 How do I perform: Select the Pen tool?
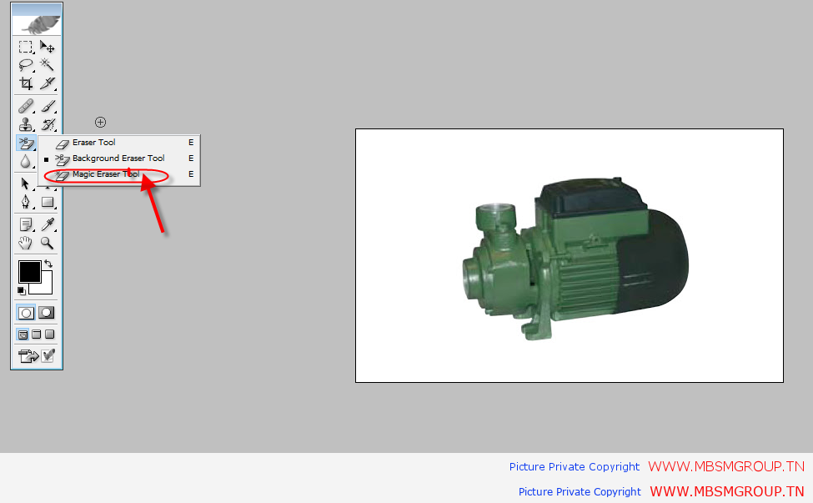(25, 202)
